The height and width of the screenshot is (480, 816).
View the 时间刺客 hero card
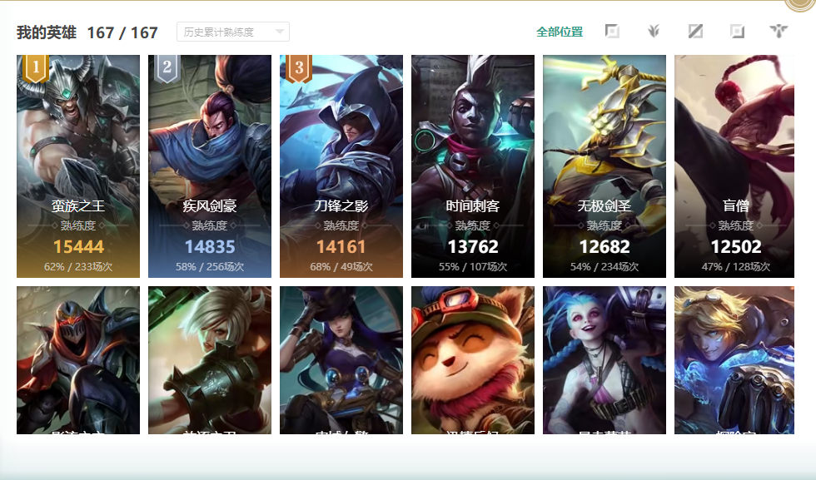point(473,166)
